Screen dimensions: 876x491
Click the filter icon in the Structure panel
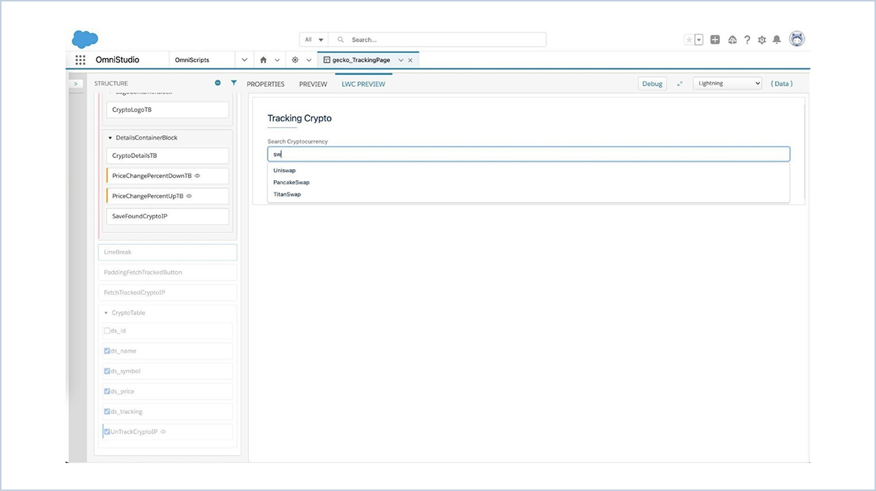coord(233,83)
